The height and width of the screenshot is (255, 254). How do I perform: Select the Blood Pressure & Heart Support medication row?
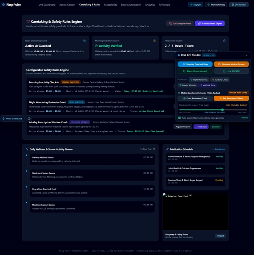(x=195, y=158)
